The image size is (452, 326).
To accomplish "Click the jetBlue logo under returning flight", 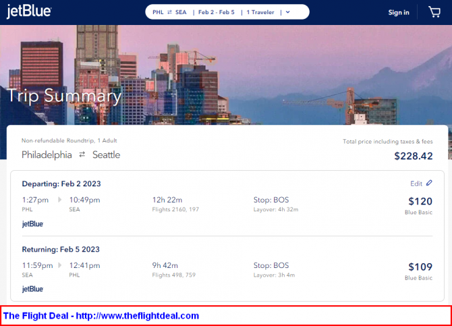I will point(32,289).
